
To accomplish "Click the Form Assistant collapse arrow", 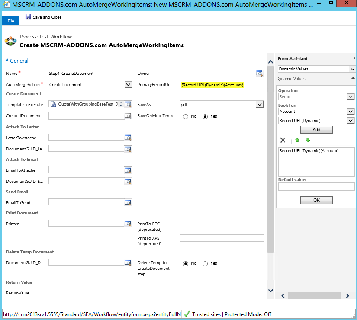I will pyautogui.click(x=354, y=58).
